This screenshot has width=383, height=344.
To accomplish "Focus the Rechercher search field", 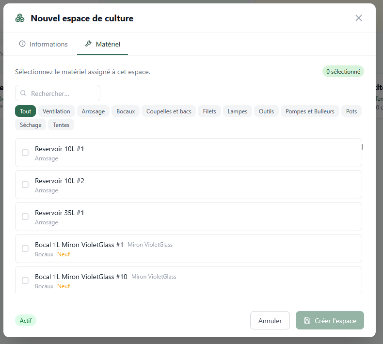I will (58, 93).
